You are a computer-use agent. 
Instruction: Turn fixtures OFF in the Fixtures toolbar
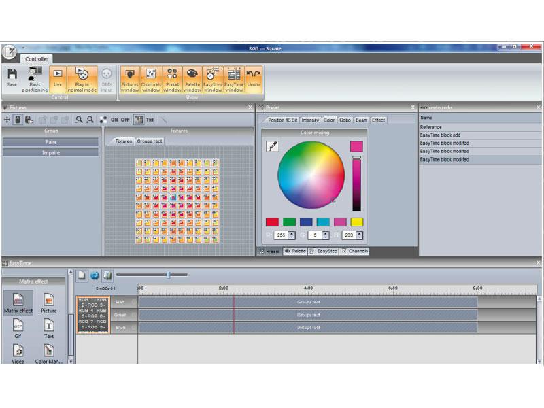click(x=125, y=120)
